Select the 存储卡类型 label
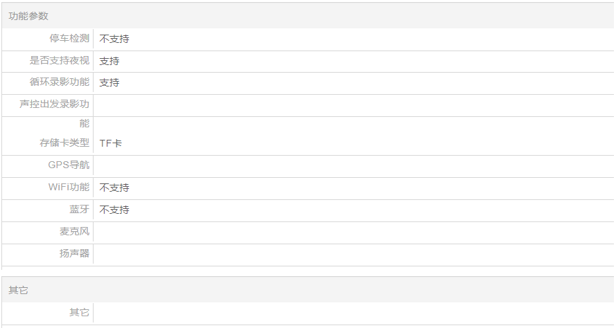Viewport: 616px width, 328px height. [64, 143]
